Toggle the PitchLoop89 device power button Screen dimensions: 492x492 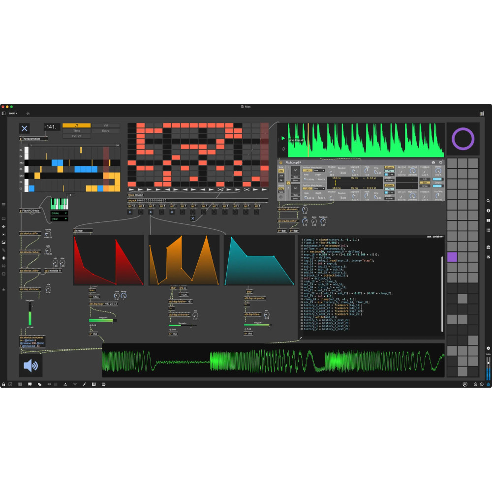click(x=281, y=162)
